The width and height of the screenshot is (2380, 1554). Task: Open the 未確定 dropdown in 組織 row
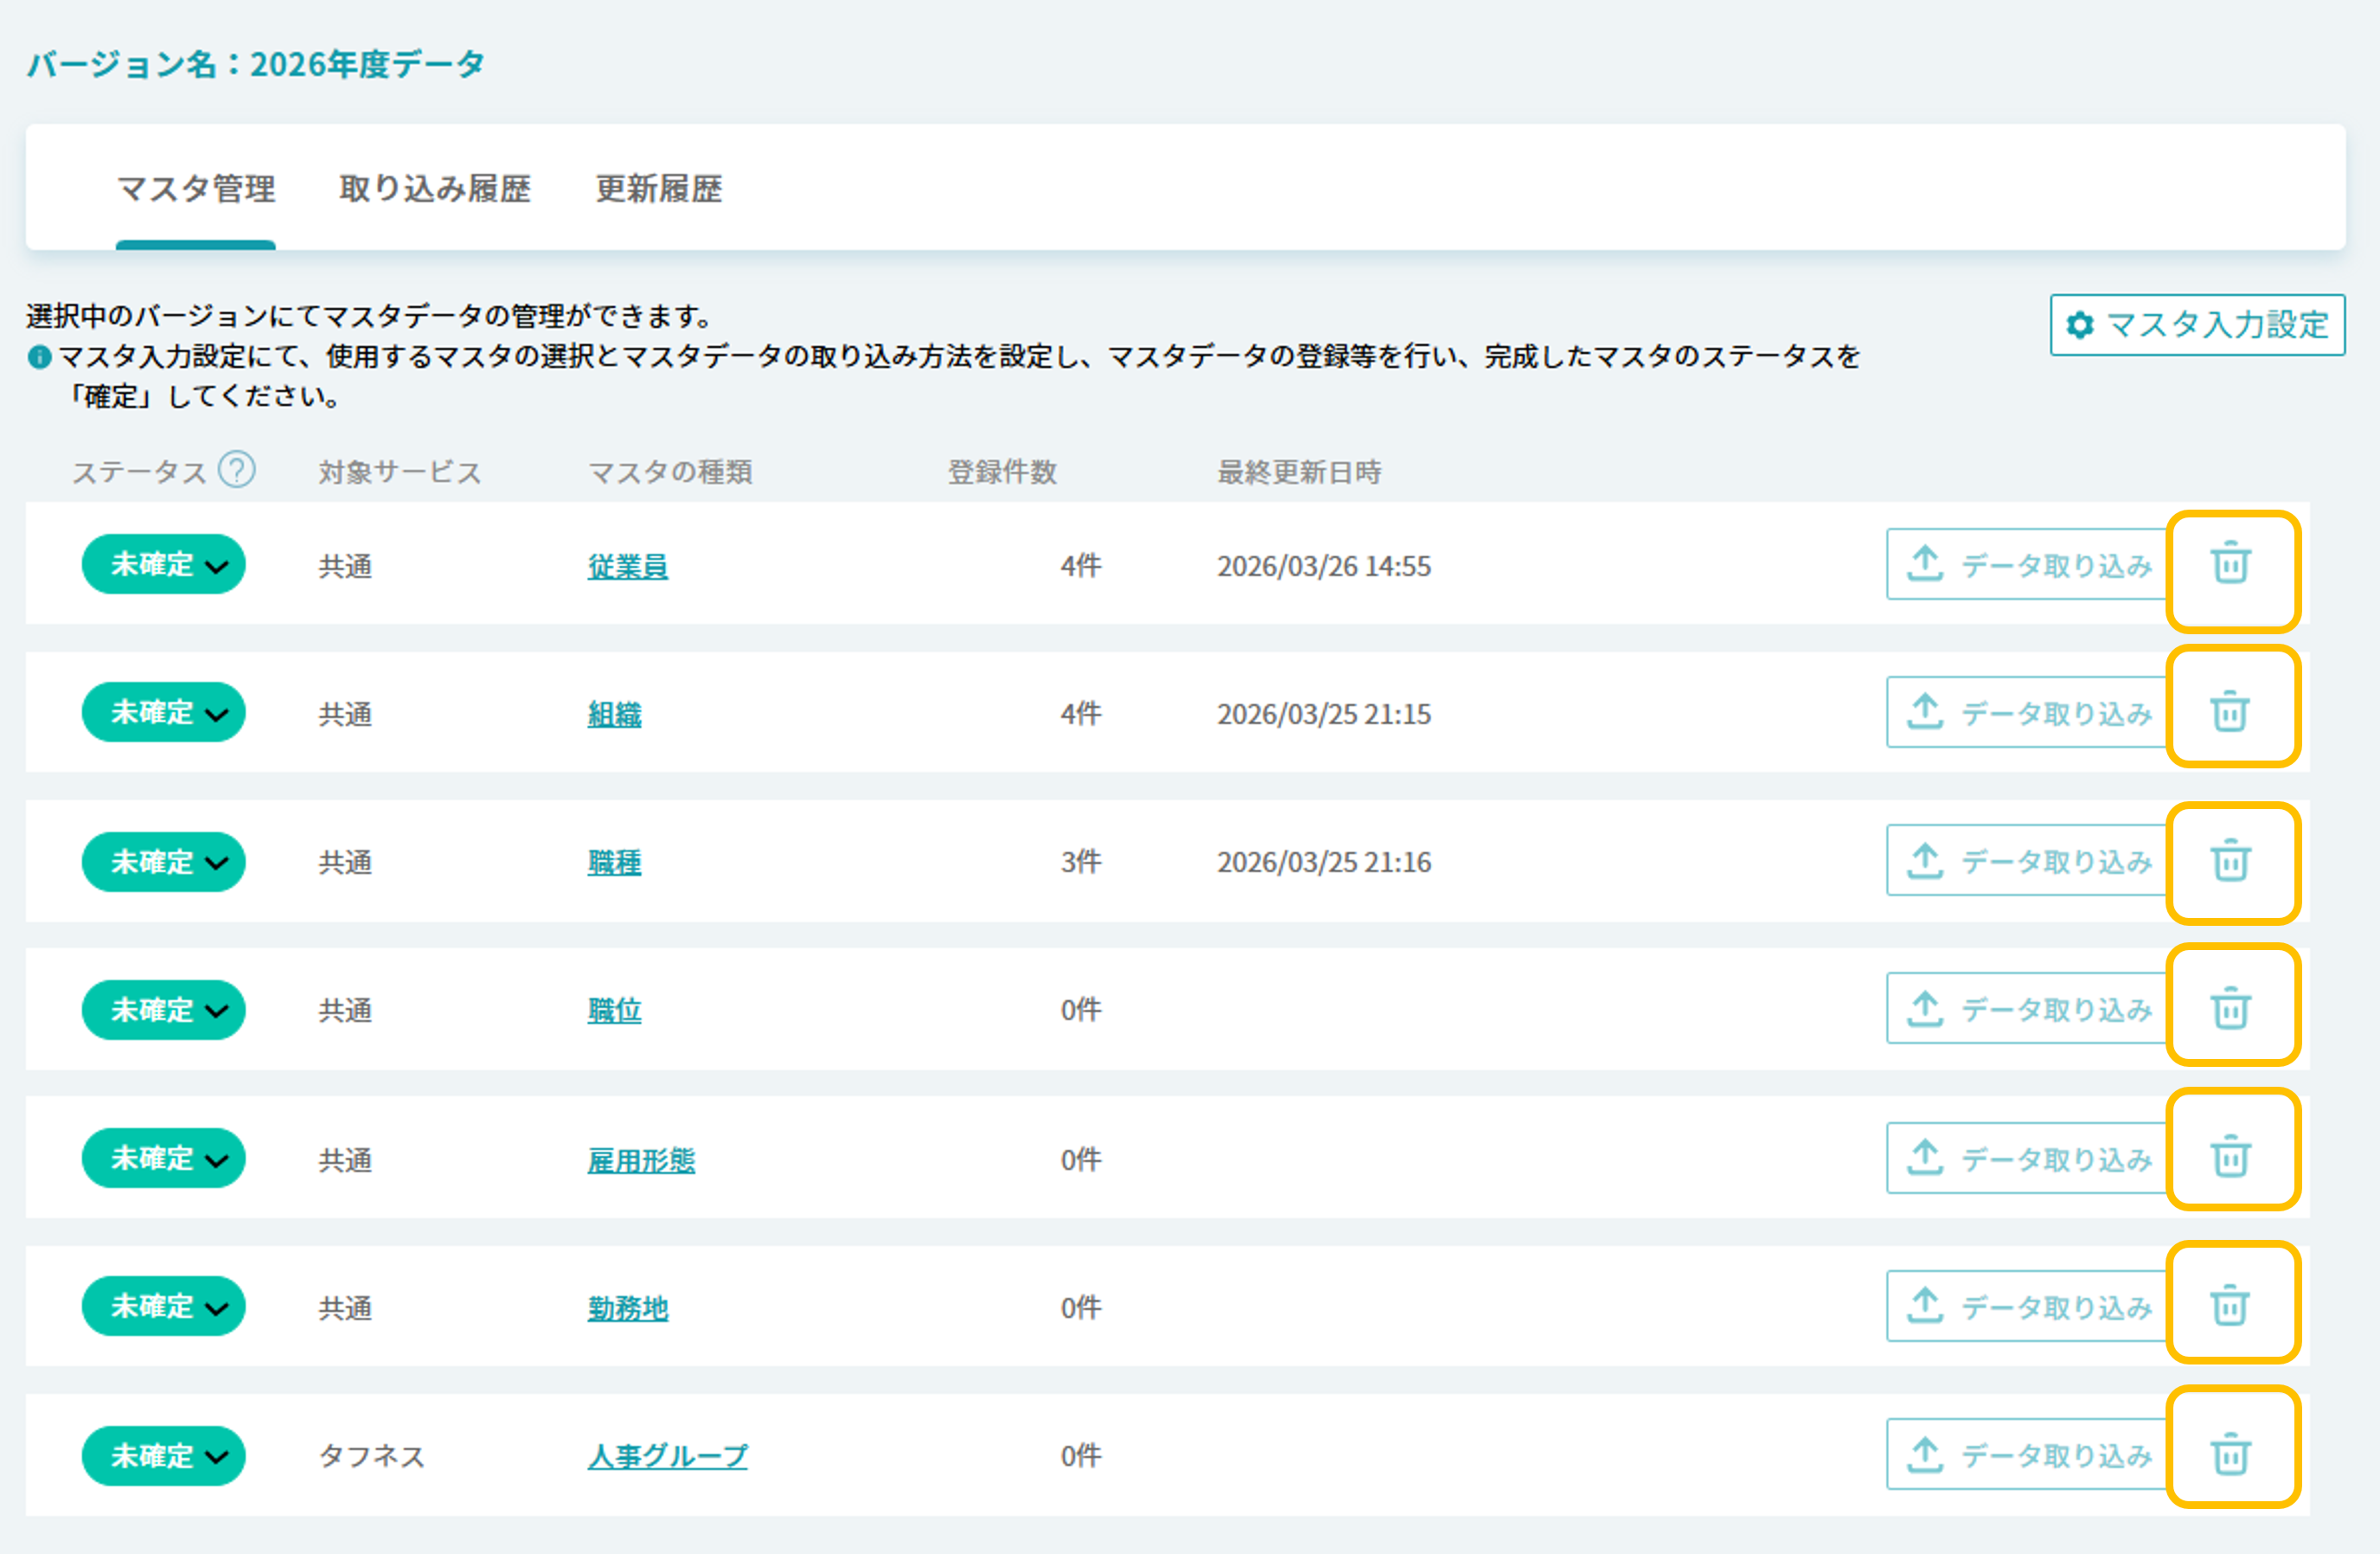pos(164,712)
